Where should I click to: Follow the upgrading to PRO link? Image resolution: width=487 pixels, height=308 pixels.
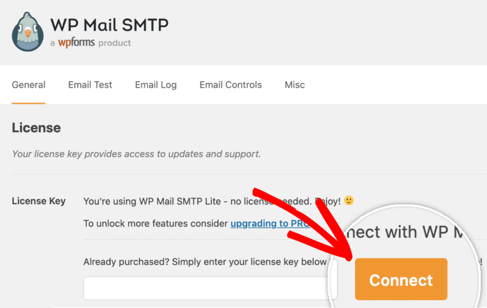270,223
